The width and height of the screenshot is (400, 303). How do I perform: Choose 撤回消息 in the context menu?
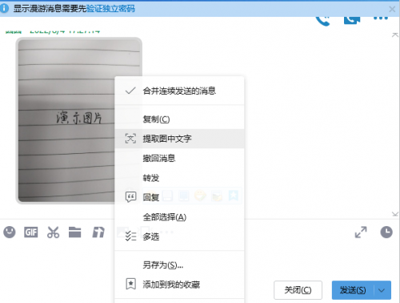179,158
